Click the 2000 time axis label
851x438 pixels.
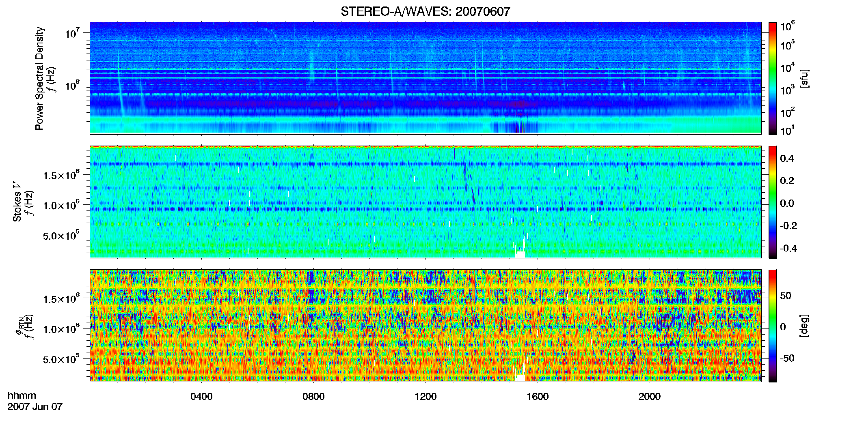coord(650,397)
